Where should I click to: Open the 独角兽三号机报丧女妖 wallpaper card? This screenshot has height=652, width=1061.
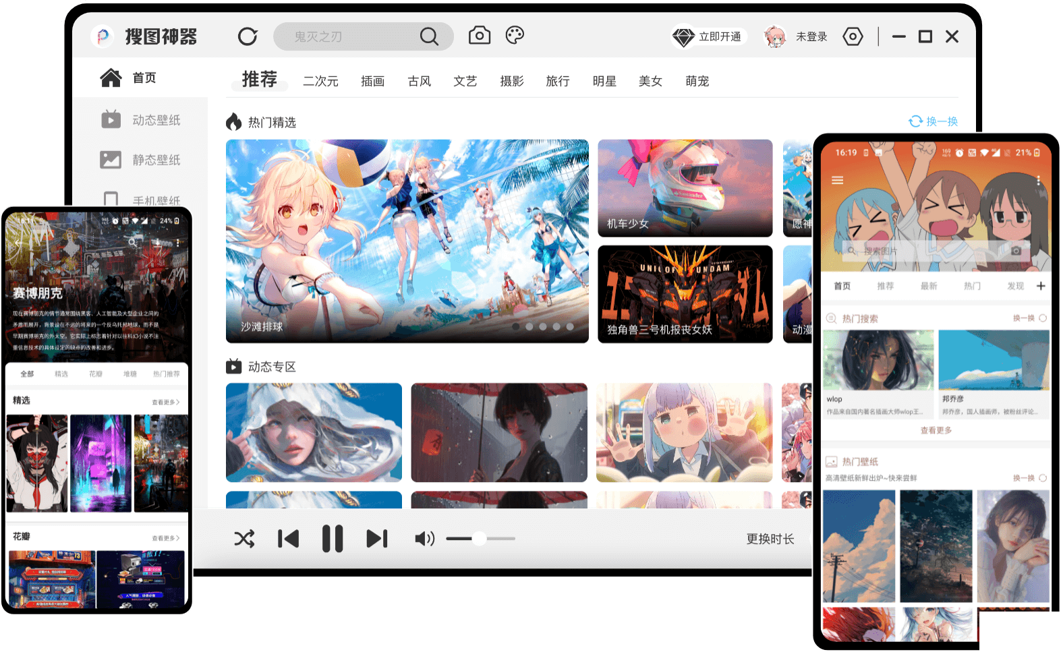(x=685, y=294)
